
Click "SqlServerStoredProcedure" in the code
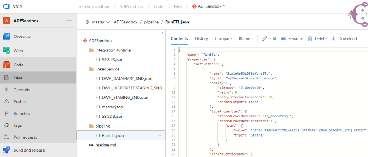pyautogui.click(x=251, y=78)
